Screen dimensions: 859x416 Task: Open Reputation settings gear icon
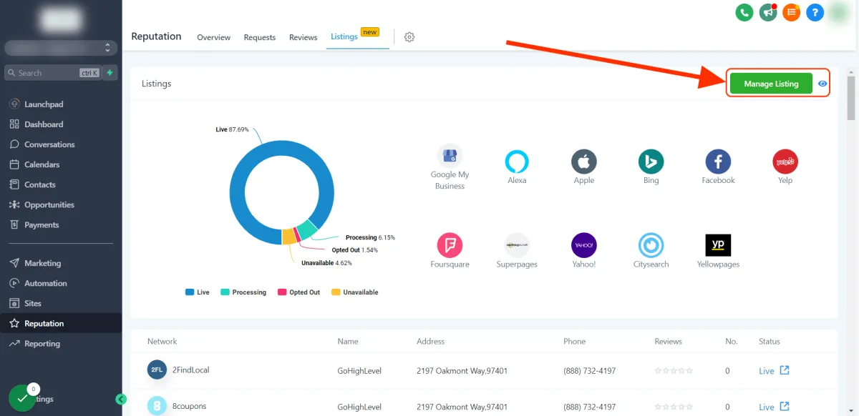pyautogui.click(x=409, y=37)
